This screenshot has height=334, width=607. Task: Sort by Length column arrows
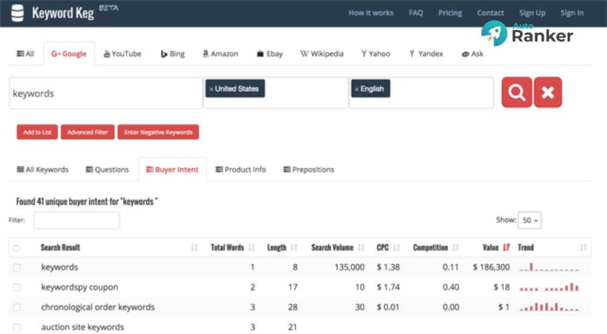point(294,248)
